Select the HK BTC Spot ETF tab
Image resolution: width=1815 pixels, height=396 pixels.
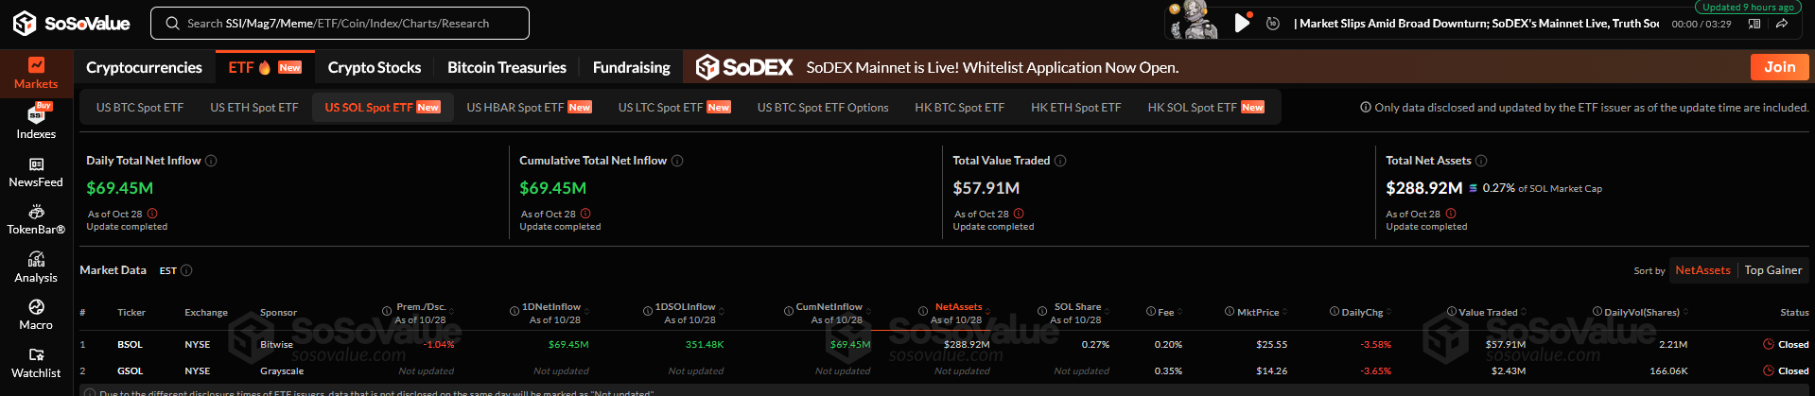[x=960, y=107]
